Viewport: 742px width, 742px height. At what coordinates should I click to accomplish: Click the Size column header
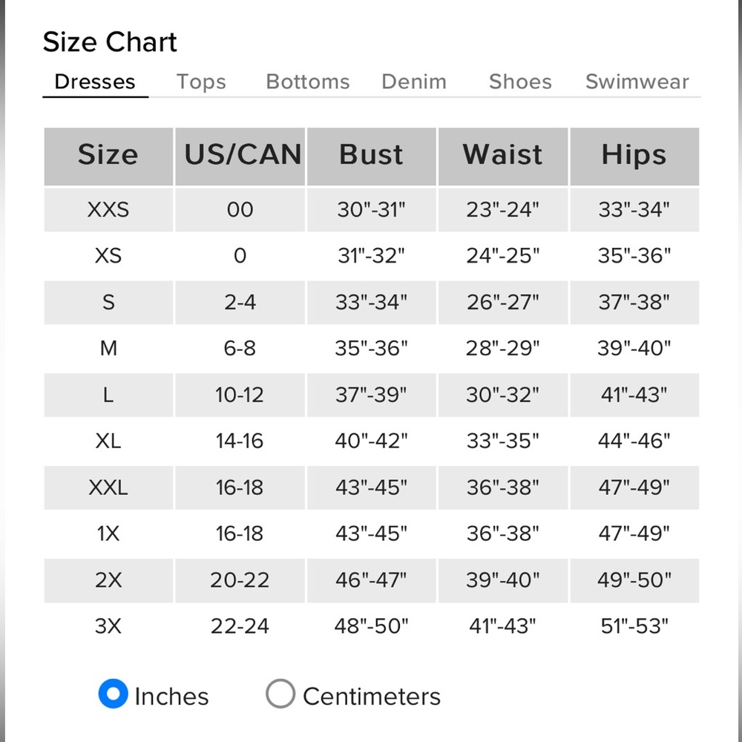coord(108,155)
